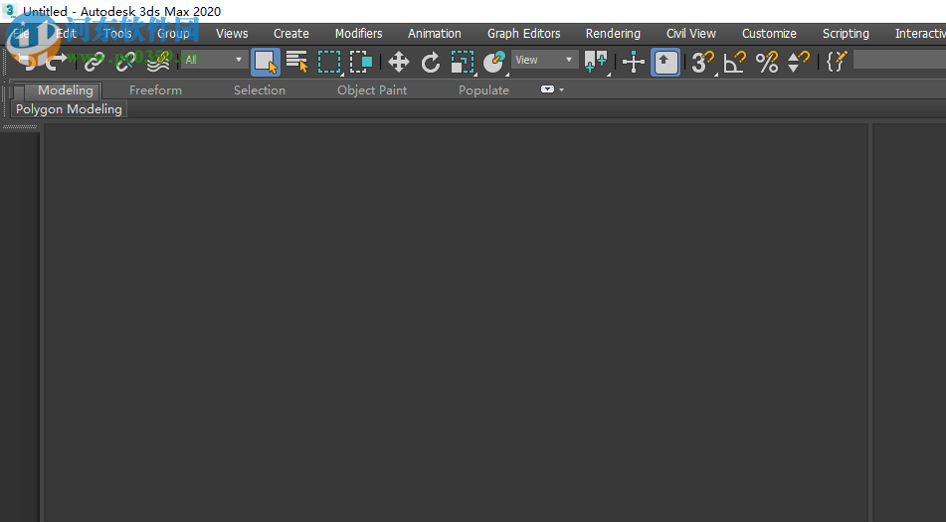Open the Animation menu
Image resolution: width=946 pixels, height=522 pixels.
click(x=435, y=34)
